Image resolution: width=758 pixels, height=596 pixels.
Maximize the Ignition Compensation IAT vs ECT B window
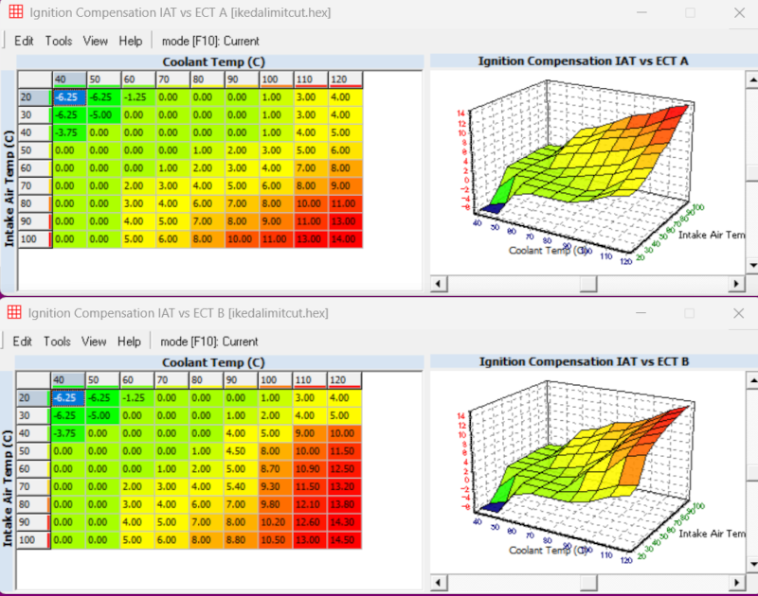click(691, 313)
